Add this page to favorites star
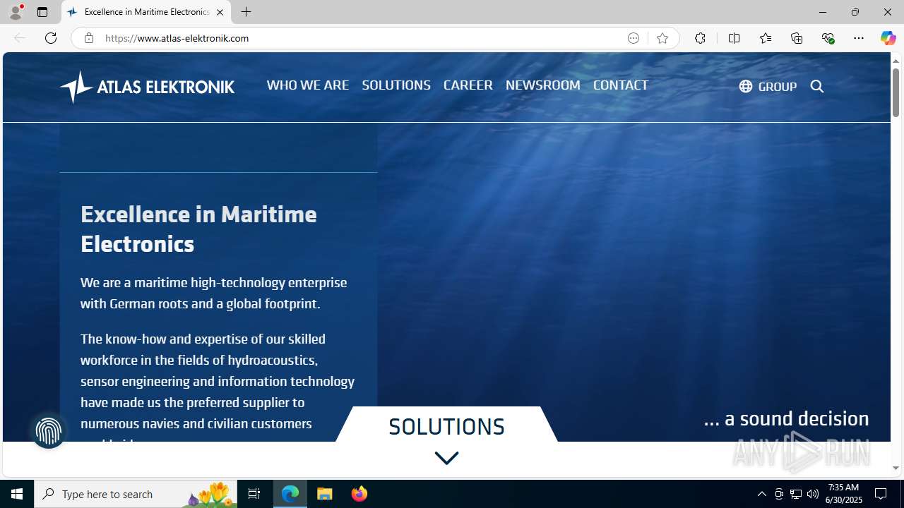904x508 pixels. click(662, 38)
